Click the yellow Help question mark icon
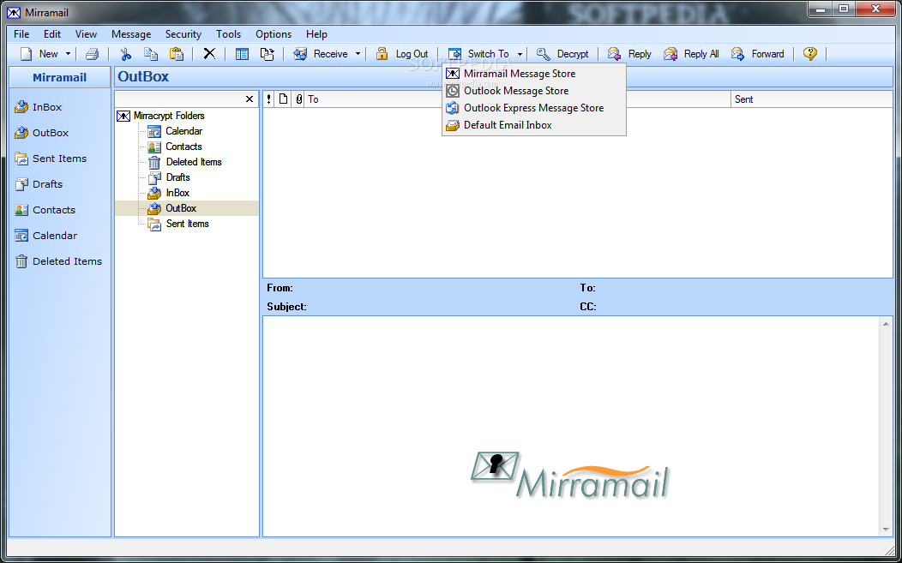The height and width of the screenshot is (563, 902). pos(810,54)
